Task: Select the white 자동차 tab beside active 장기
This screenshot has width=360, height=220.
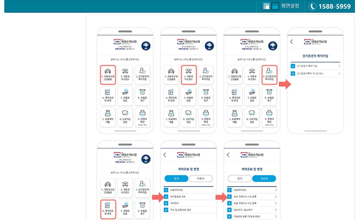Action: click(201, 178)
